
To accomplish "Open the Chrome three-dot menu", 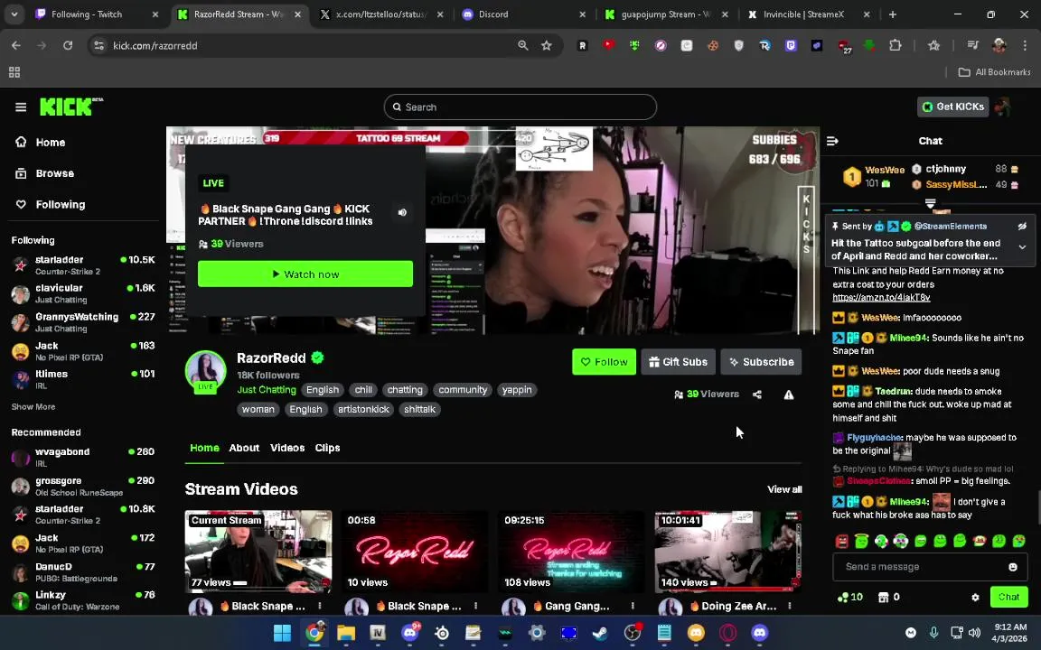I will coord(1025,45).
